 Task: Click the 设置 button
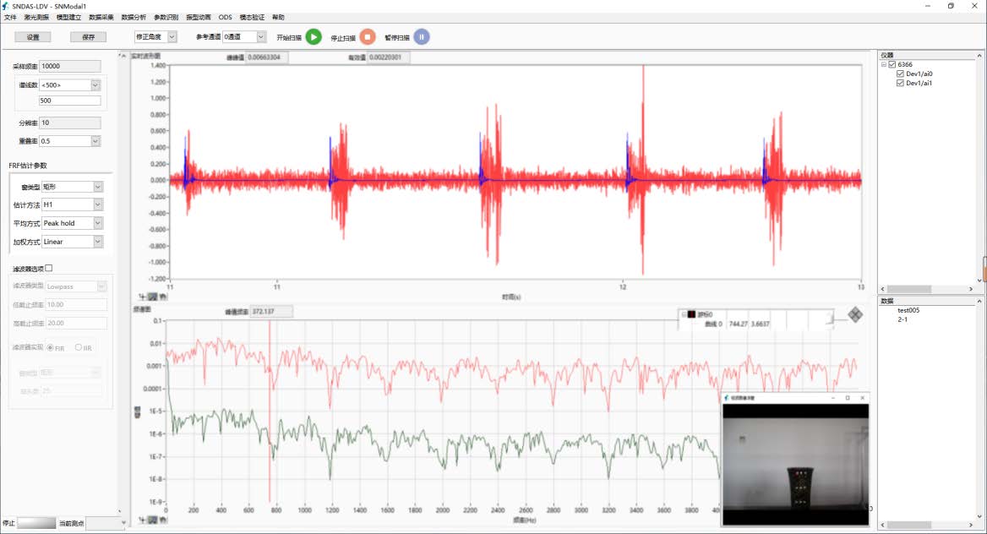point(33,37)
